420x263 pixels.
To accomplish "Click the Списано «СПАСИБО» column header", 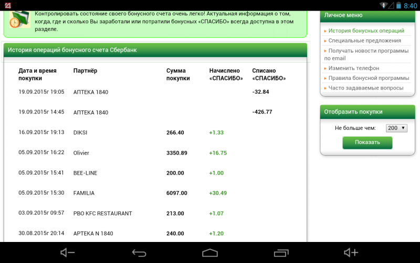I will pos(269,74).
